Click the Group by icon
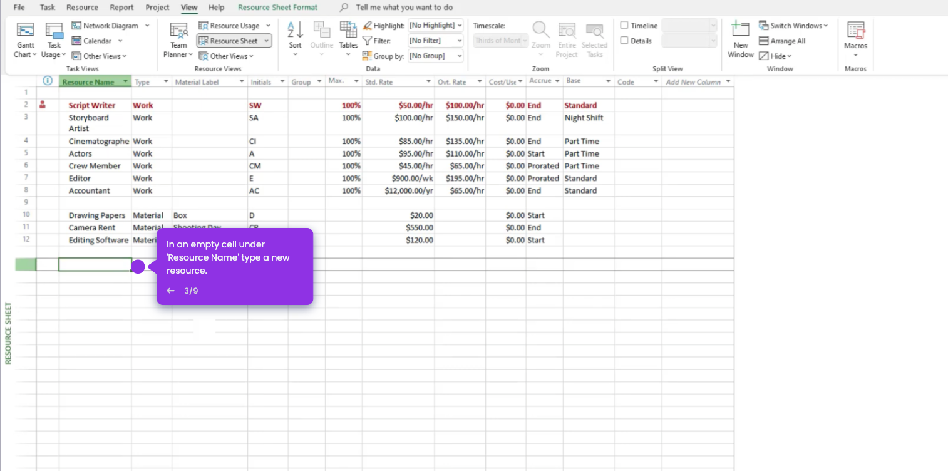 [x=368, y=56]
